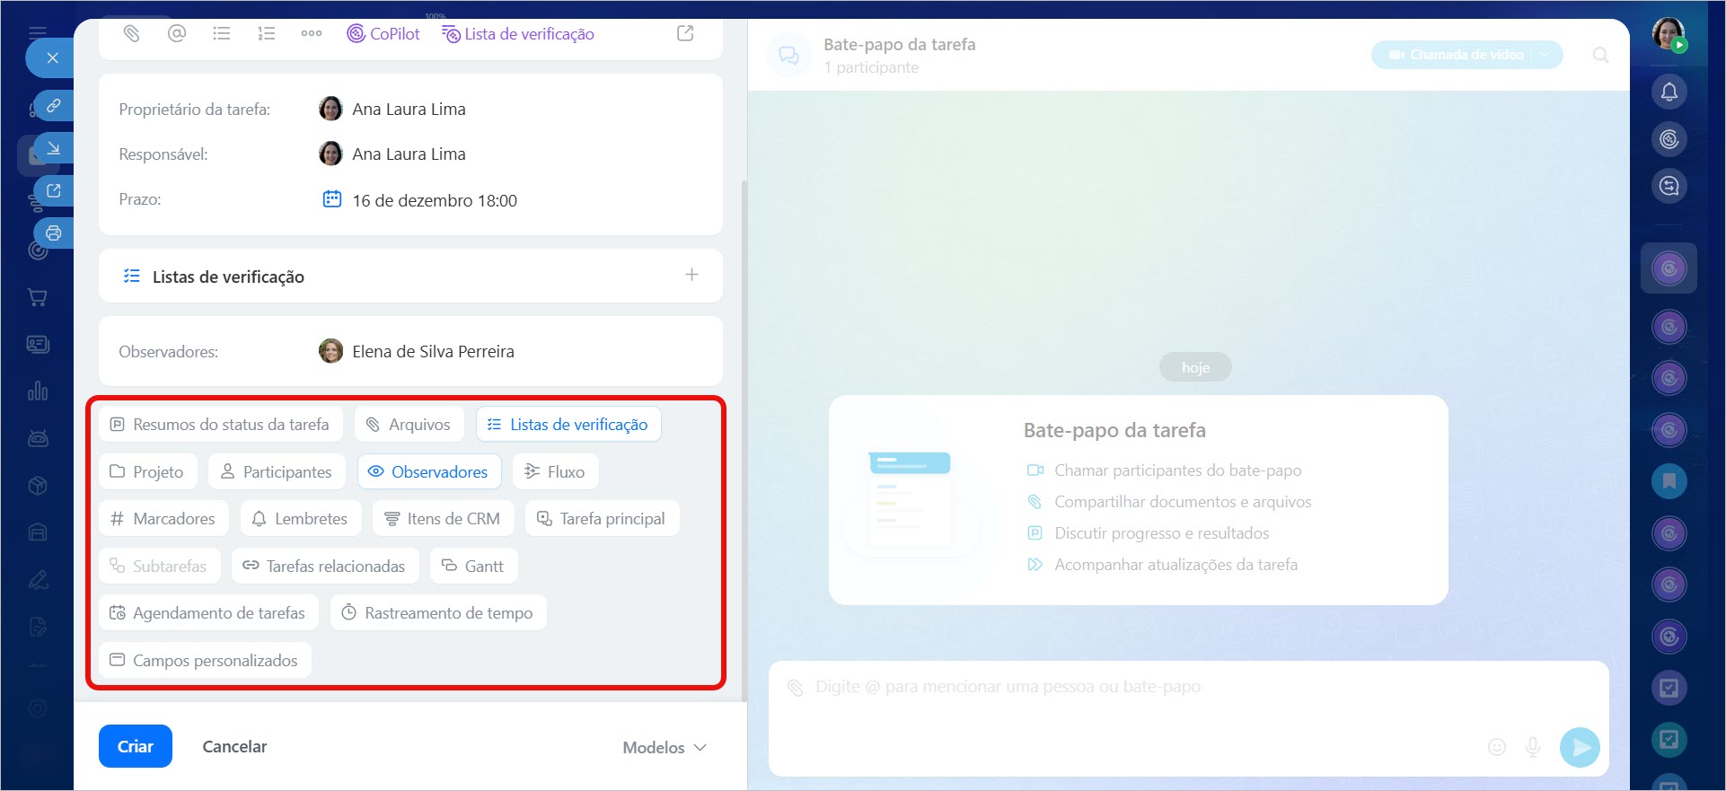Image resolution: width=1726 pixels, height=791 pixels.
Task: Expand the Modelos dropdown
Action: coord(665,747)
